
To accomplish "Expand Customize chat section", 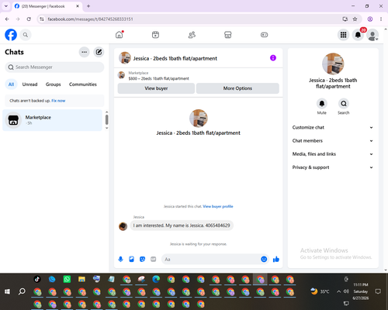I will pos(333,127).
